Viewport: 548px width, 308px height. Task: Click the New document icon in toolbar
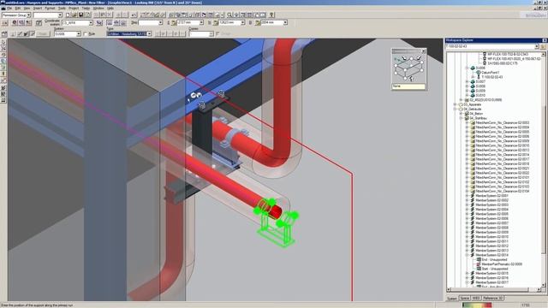click(x=68, y=15)
